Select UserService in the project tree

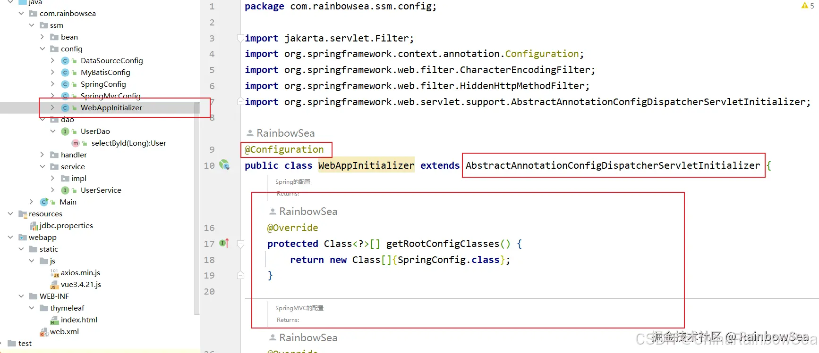pyautogui.click(x=101, y=190)
